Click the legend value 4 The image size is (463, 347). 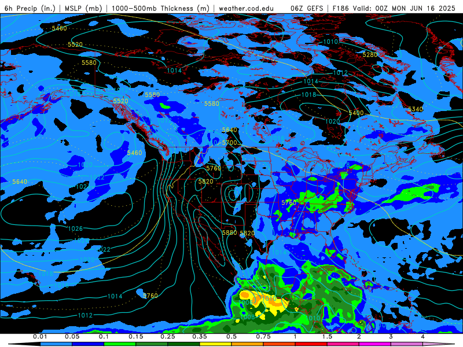423,337
